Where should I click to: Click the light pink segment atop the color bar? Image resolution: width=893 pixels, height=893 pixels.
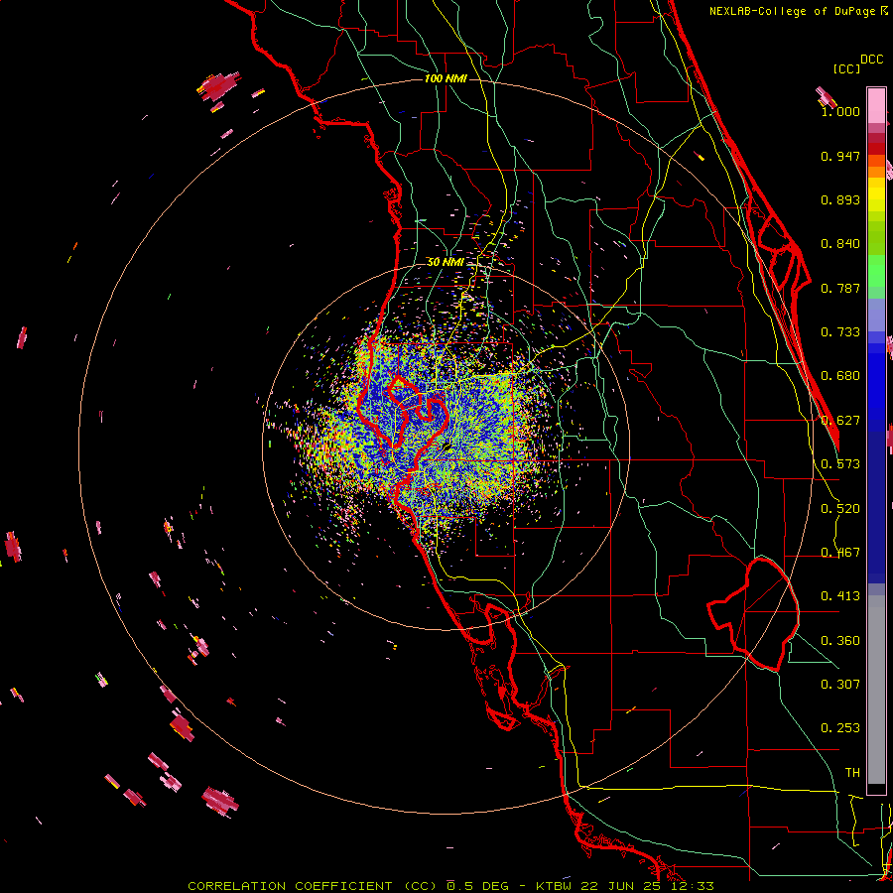pyautogui.click(x=876, y=105)
